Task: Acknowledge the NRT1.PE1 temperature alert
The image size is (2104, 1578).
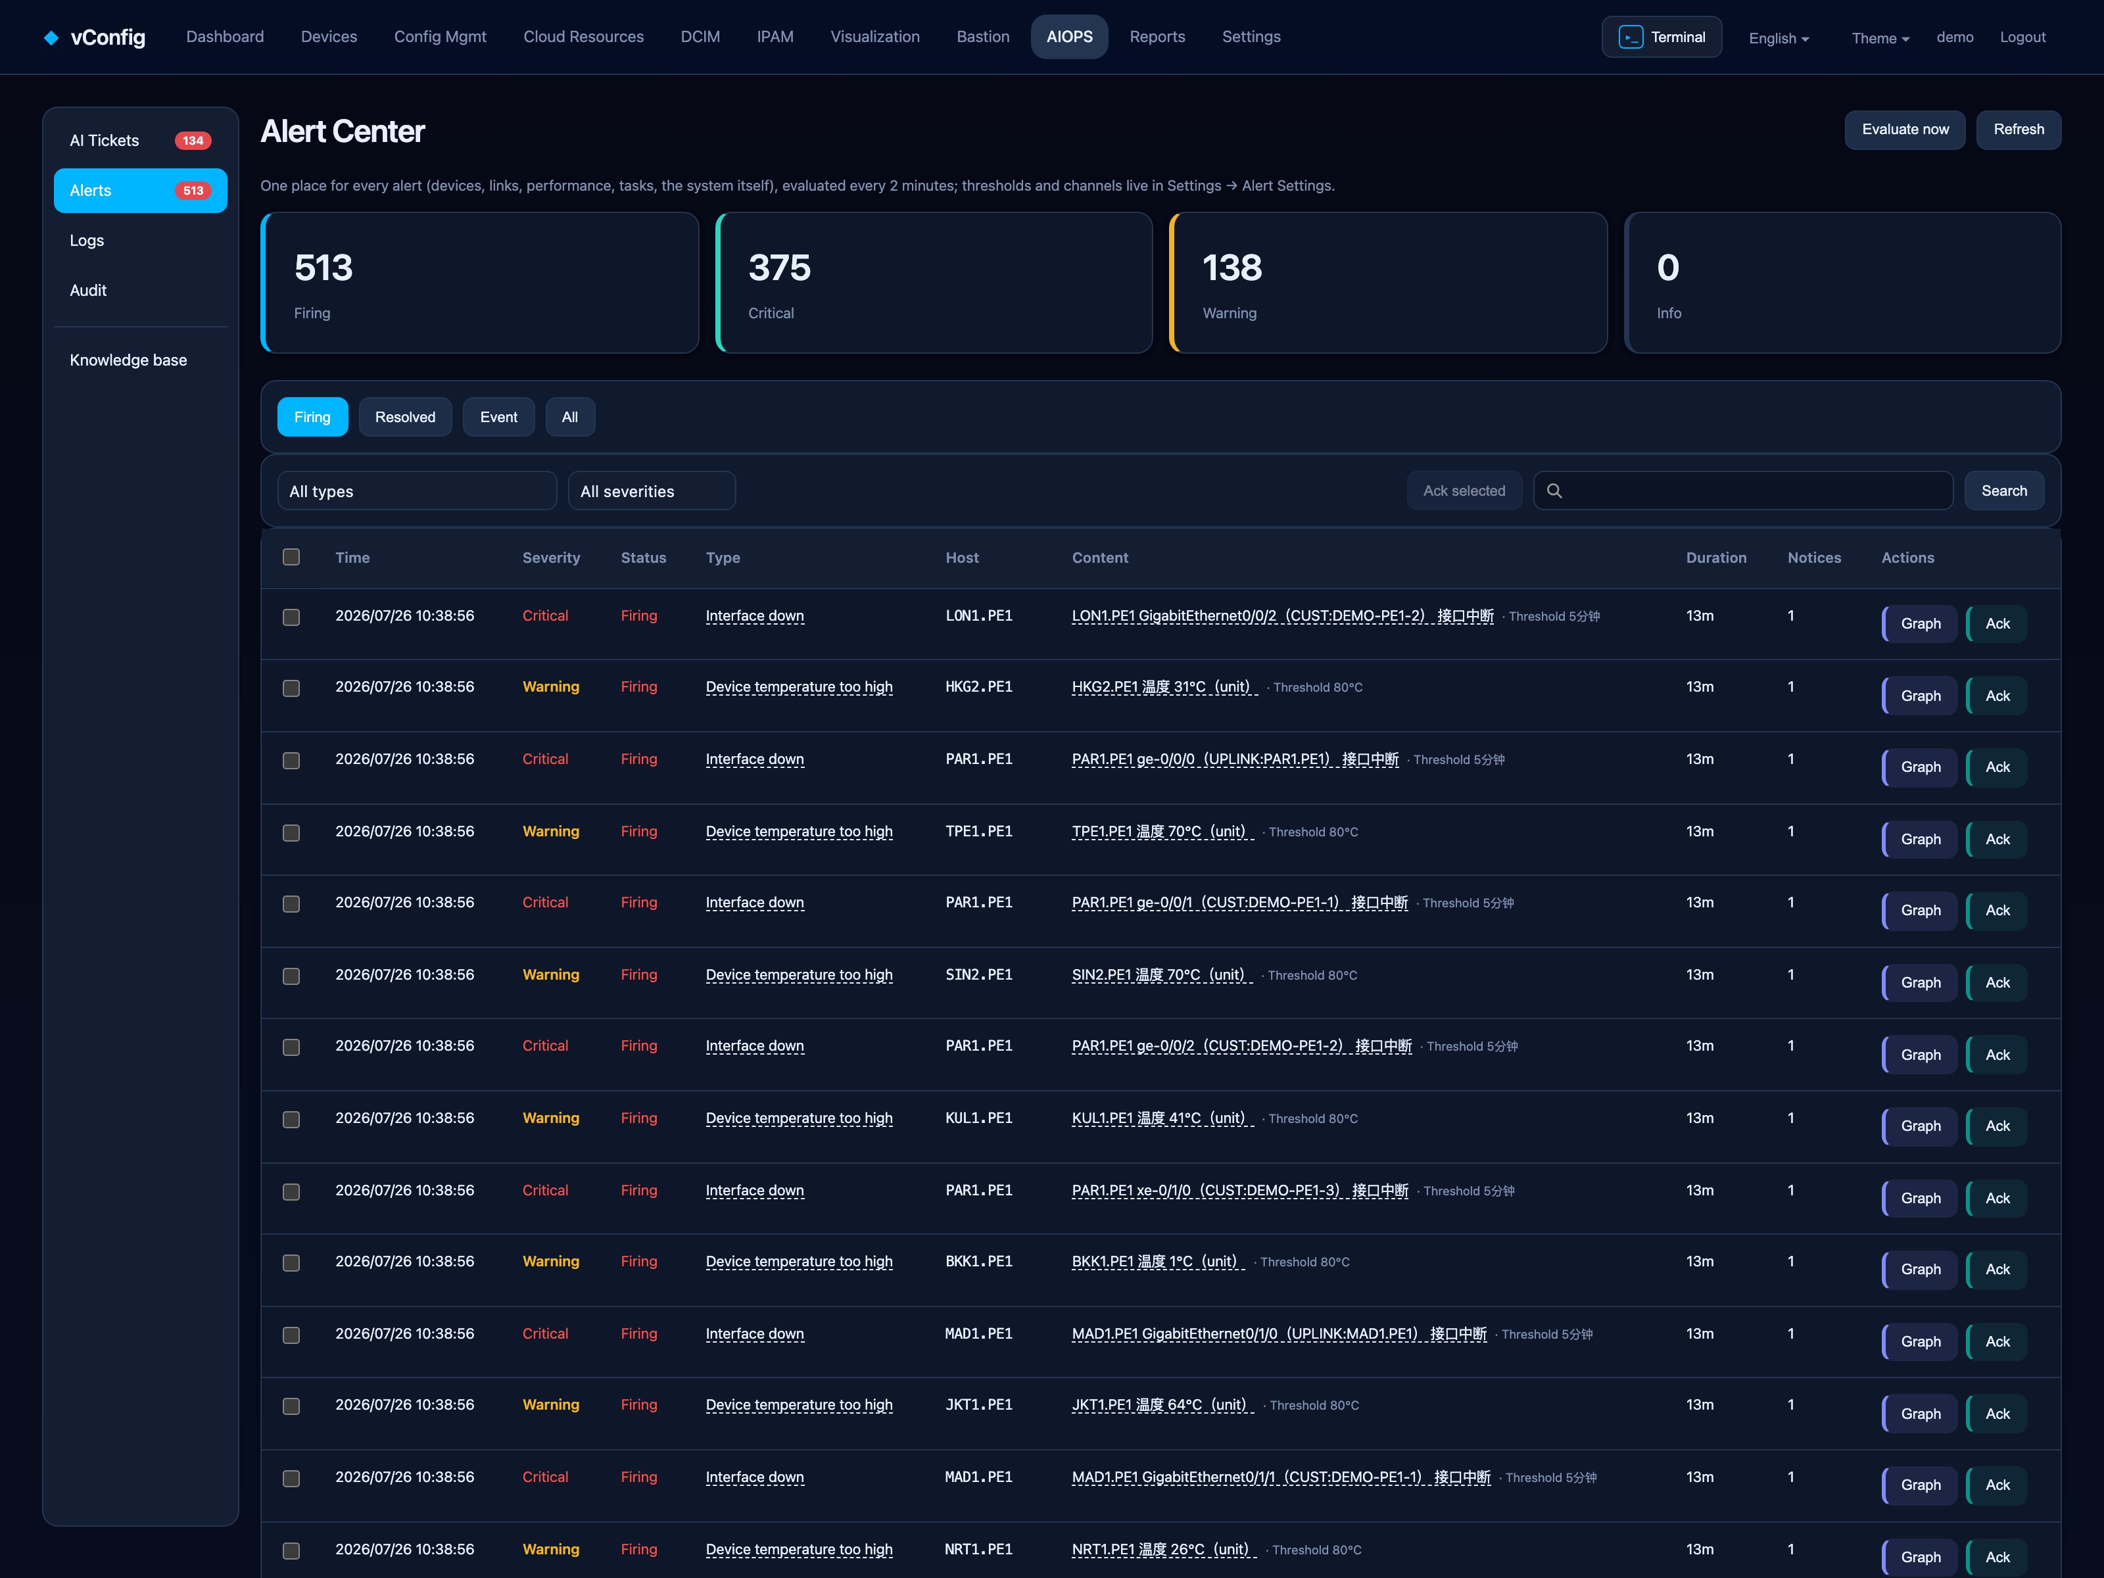Action: (x=1997, y=1557)
